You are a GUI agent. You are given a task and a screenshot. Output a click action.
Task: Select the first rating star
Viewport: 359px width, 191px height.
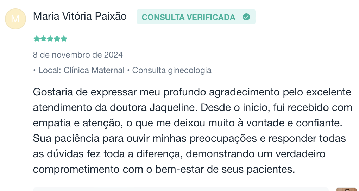click(x=36, y=39)
